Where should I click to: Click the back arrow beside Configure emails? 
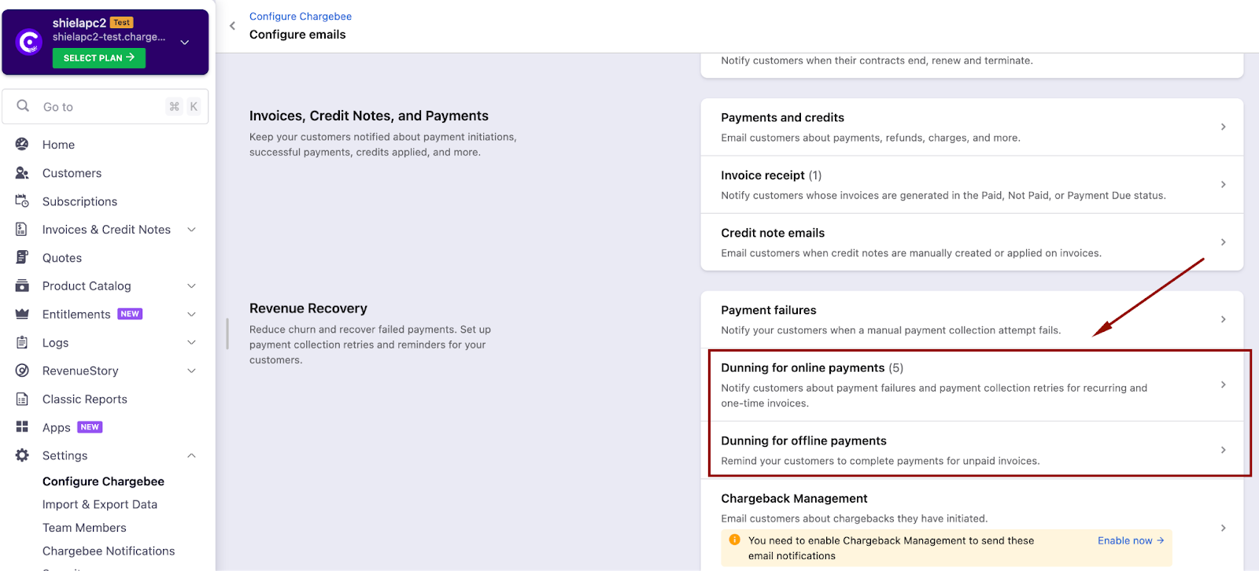point(232,26)
